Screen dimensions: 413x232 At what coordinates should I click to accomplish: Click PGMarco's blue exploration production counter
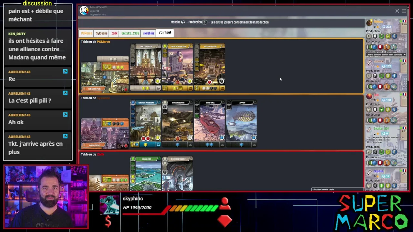tap(394, 36)
